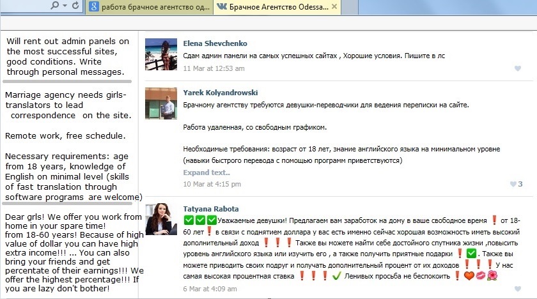The image size is (537, 299).
Task: Click translation 'Necessary requirements: age from 18'
Action: [74, 176]
